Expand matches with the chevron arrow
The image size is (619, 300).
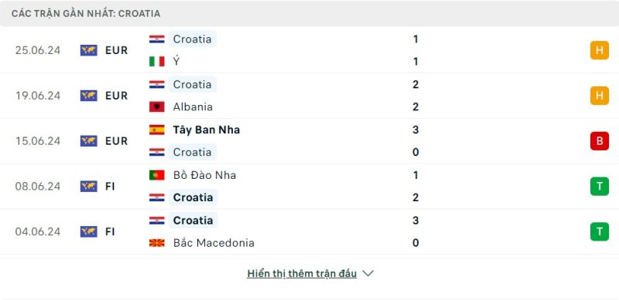pos(368,273)
